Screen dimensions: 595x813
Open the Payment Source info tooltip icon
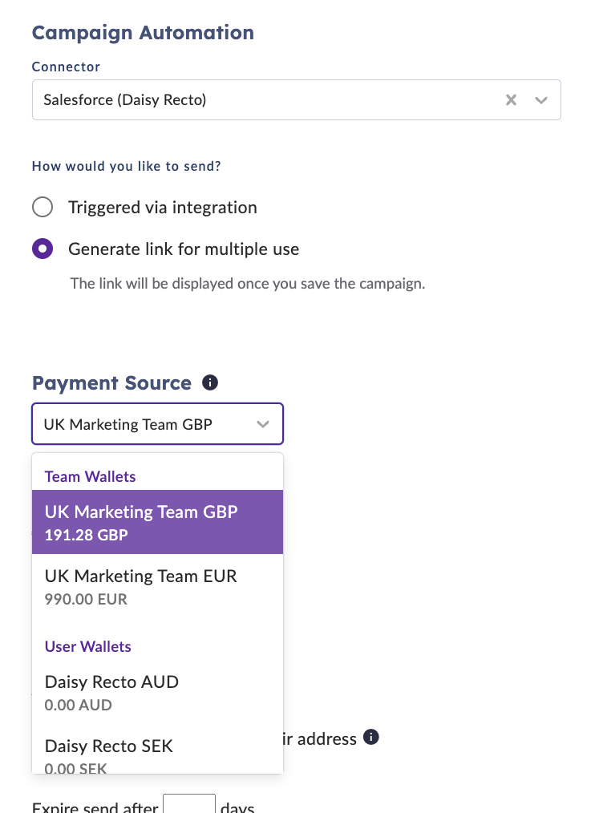210,382
